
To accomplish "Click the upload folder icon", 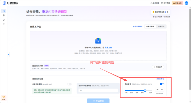I will tap(98, 41).
